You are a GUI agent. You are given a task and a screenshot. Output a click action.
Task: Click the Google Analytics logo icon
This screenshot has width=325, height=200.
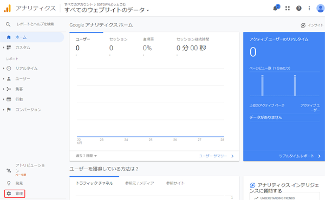tap(7, 8)
